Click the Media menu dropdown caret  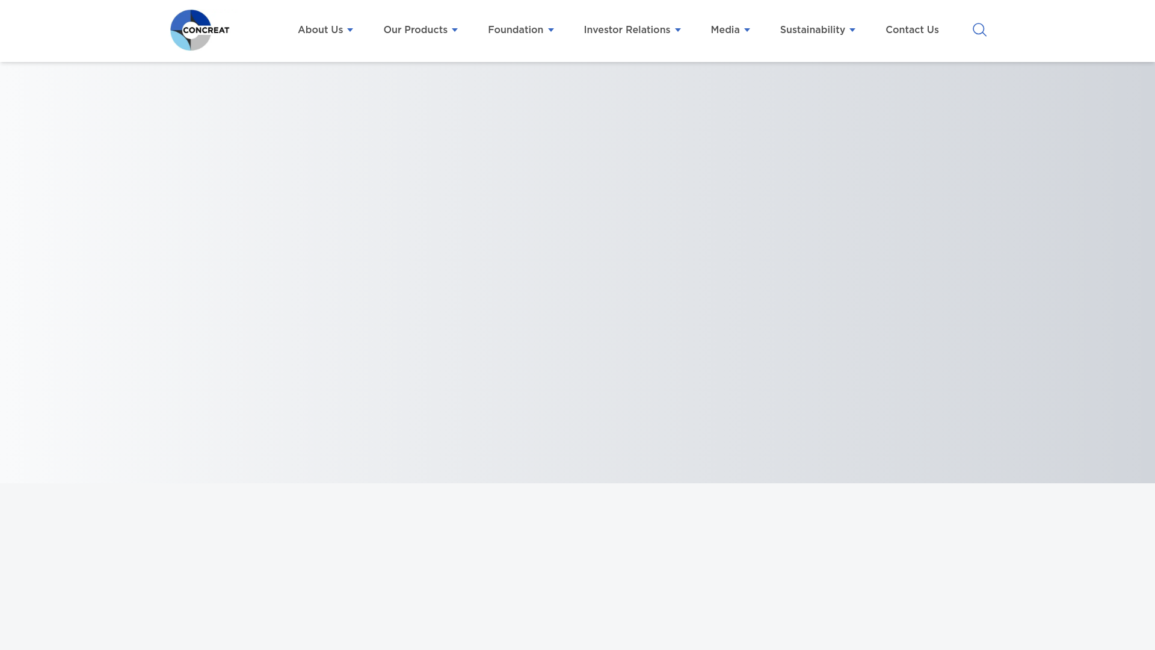tap(747, 30)
